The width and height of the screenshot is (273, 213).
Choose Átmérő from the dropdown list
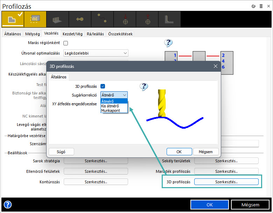114,101
